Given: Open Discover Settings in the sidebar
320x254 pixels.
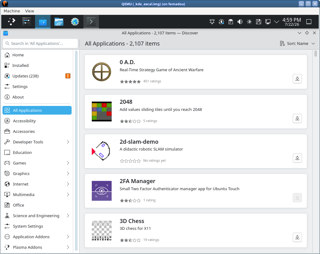Looking at the screenshot, I should coord(37,87).
